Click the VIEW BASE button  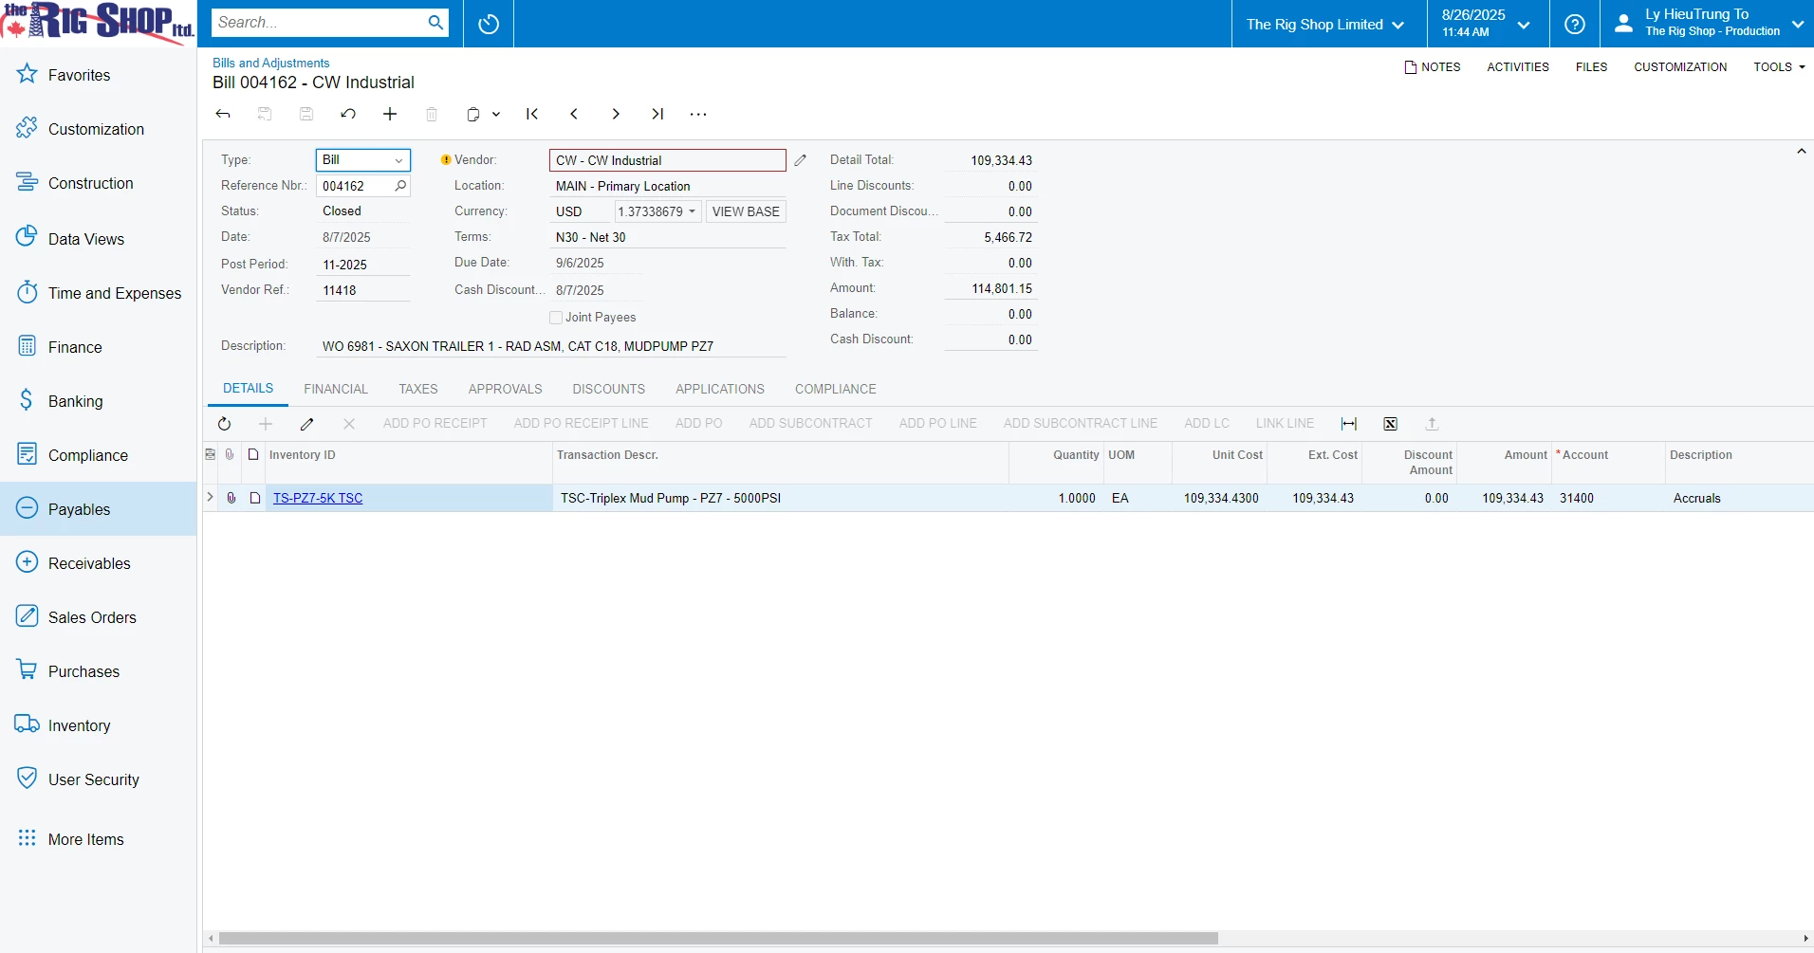click(746, 211)
